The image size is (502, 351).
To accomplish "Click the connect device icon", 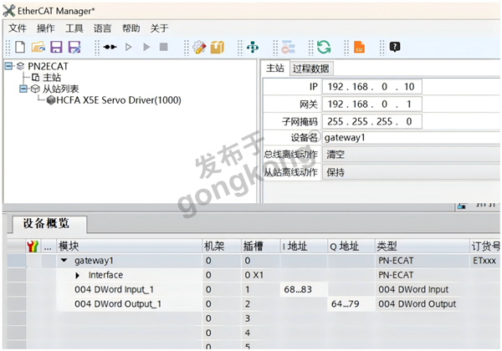I will (110, 47).
